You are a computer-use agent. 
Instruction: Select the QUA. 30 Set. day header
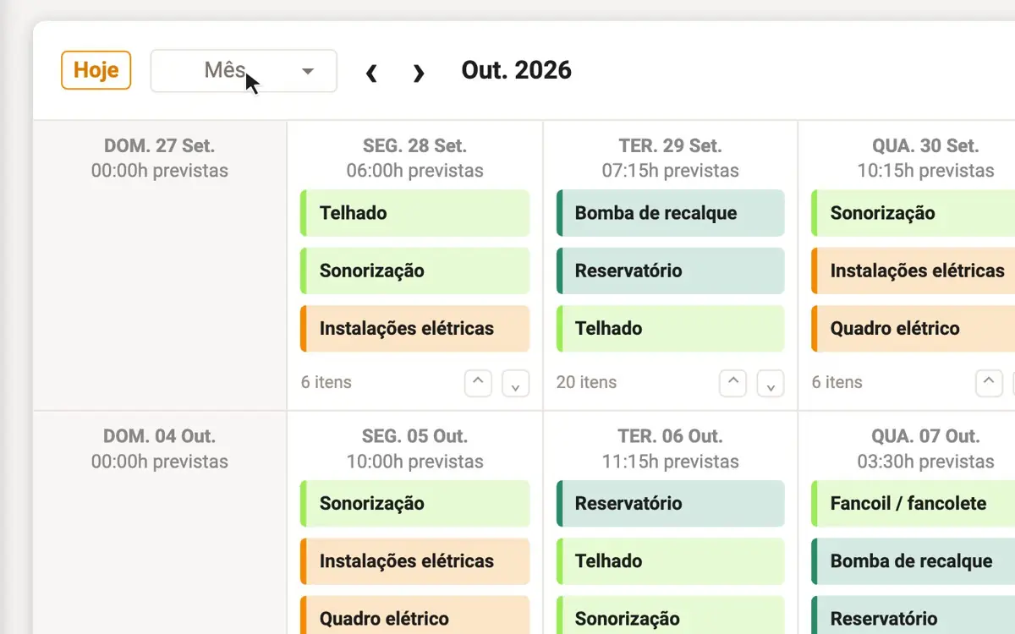click(925, 145)
